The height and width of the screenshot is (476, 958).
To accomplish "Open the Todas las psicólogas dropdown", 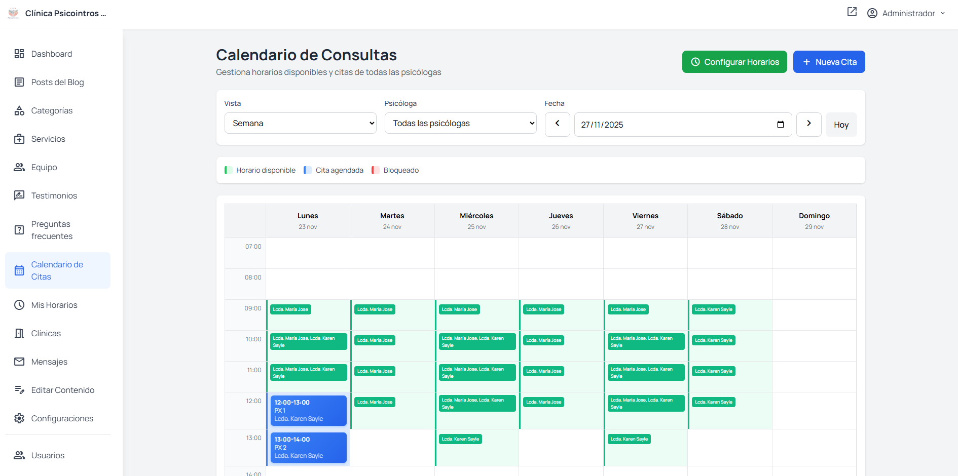I will click(x=461, y=123).
